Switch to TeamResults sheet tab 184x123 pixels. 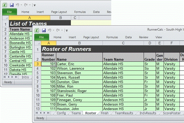tap(124, 113)
